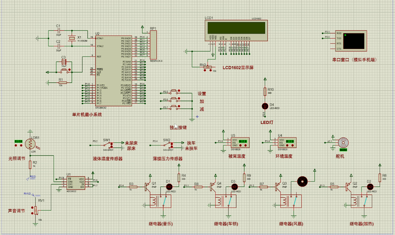Click the serial virtual terminal component
The image size is (395, 235).
pos(354,41)
